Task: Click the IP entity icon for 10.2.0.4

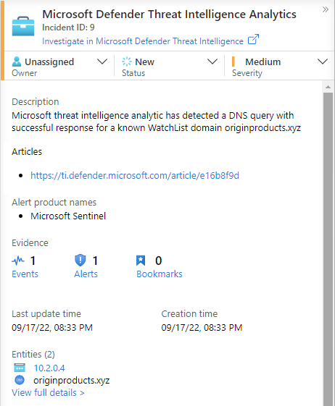Action: pyautogui.click(x=20, y=368)
